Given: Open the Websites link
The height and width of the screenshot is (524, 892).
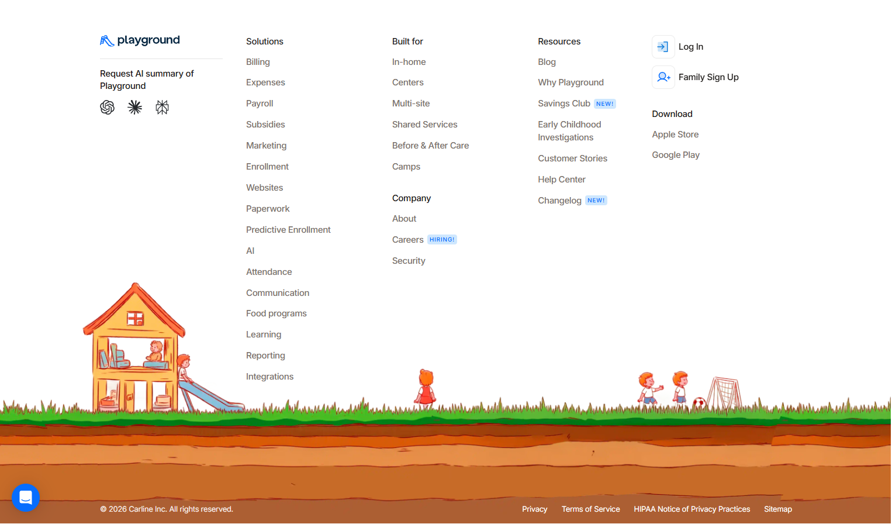Looking at the screenshot, I should [264, 188].
